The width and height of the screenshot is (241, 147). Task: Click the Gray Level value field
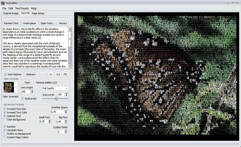tap(61, 95)
